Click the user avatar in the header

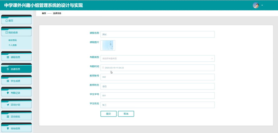coord(256,5)
